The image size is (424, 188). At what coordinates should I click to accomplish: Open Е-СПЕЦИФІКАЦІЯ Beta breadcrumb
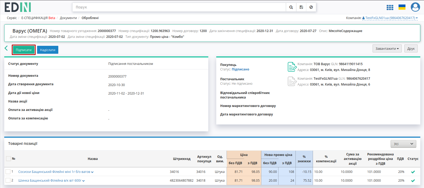pos(38,18)
